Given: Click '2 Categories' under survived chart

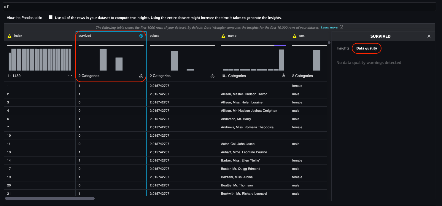Looking at the screenshot, I should [89, 76].
